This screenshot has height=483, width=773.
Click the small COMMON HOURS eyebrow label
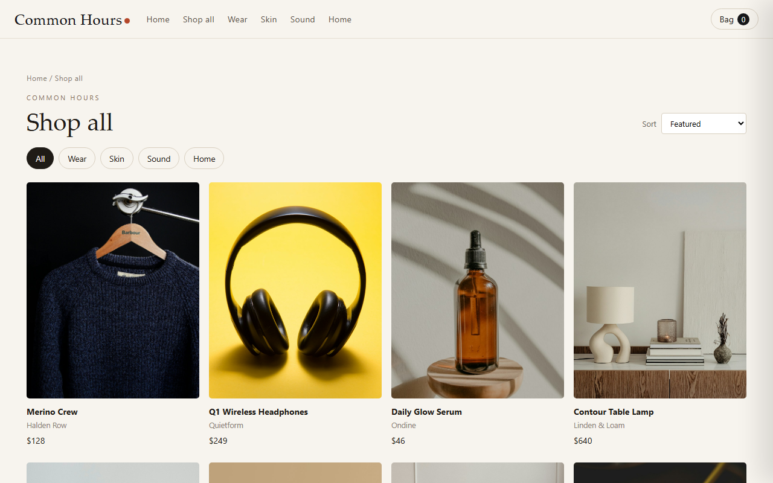[63, 98]
